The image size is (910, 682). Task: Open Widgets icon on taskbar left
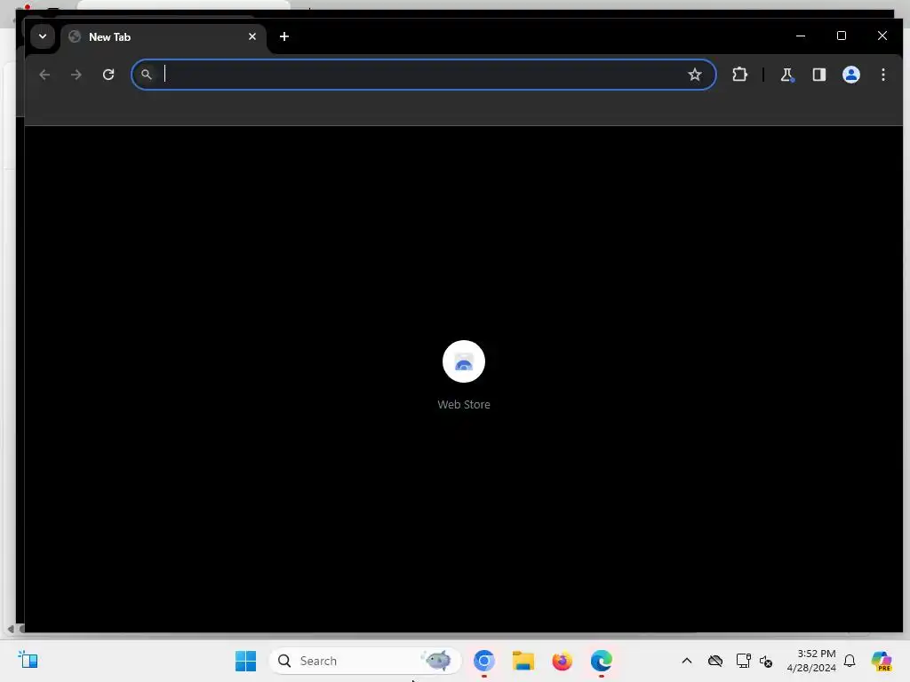28,660
